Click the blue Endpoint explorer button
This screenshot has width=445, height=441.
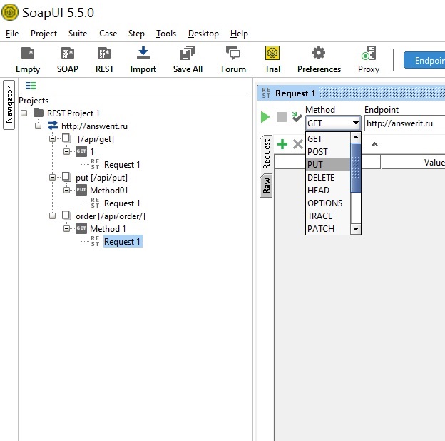[x=424, y=60]
